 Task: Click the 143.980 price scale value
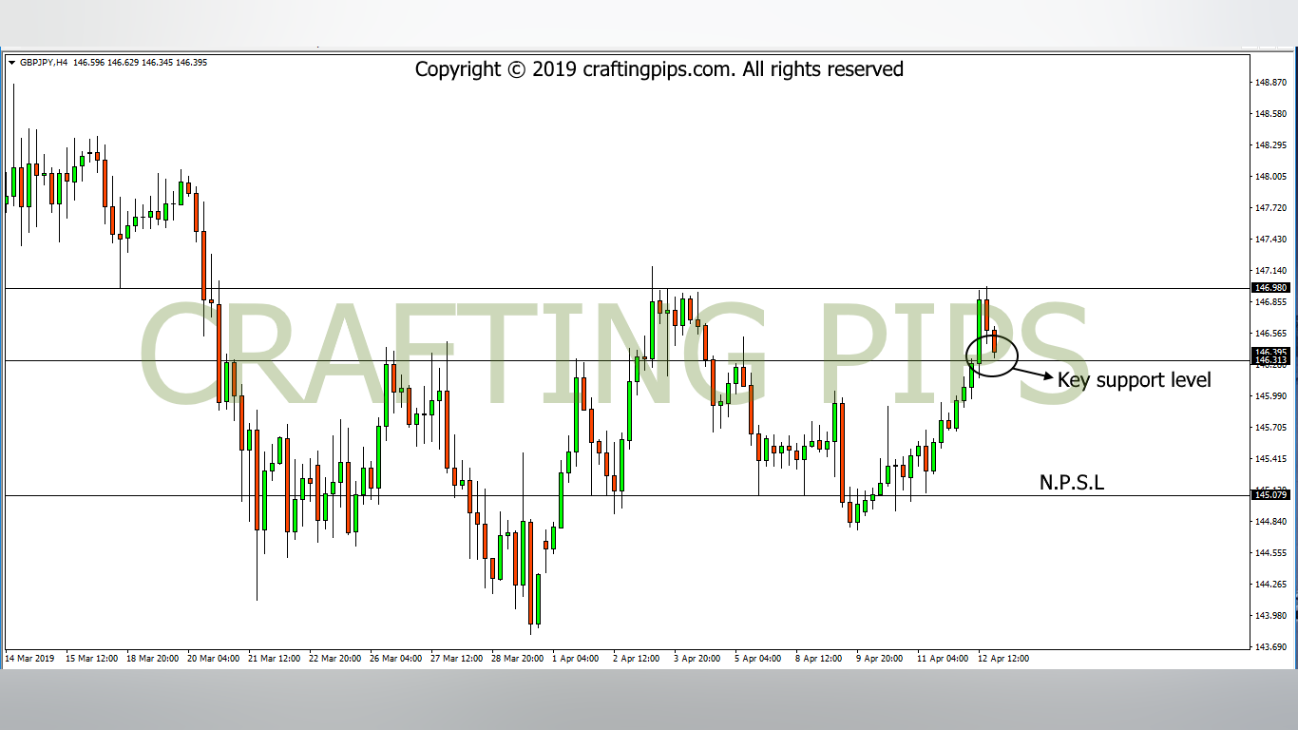tap(1270, 616)
